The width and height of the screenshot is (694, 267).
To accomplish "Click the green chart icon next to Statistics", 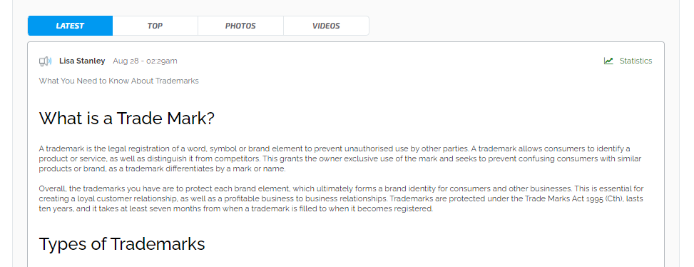I will coord(608,61).
